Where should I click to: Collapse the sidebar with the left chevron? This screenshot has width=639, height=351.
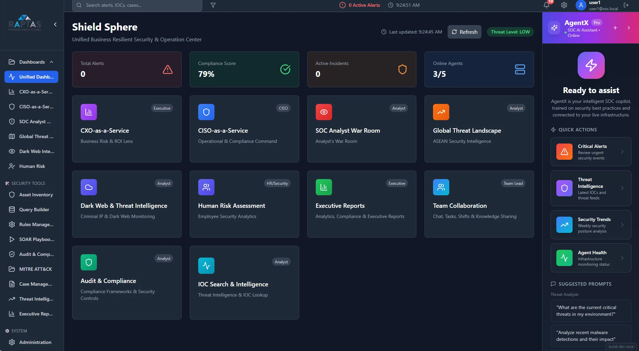[x=55, y=24]
